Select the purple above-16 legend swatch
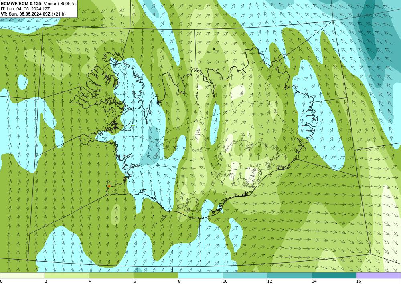The image size is (401, 284). point(379,275)
